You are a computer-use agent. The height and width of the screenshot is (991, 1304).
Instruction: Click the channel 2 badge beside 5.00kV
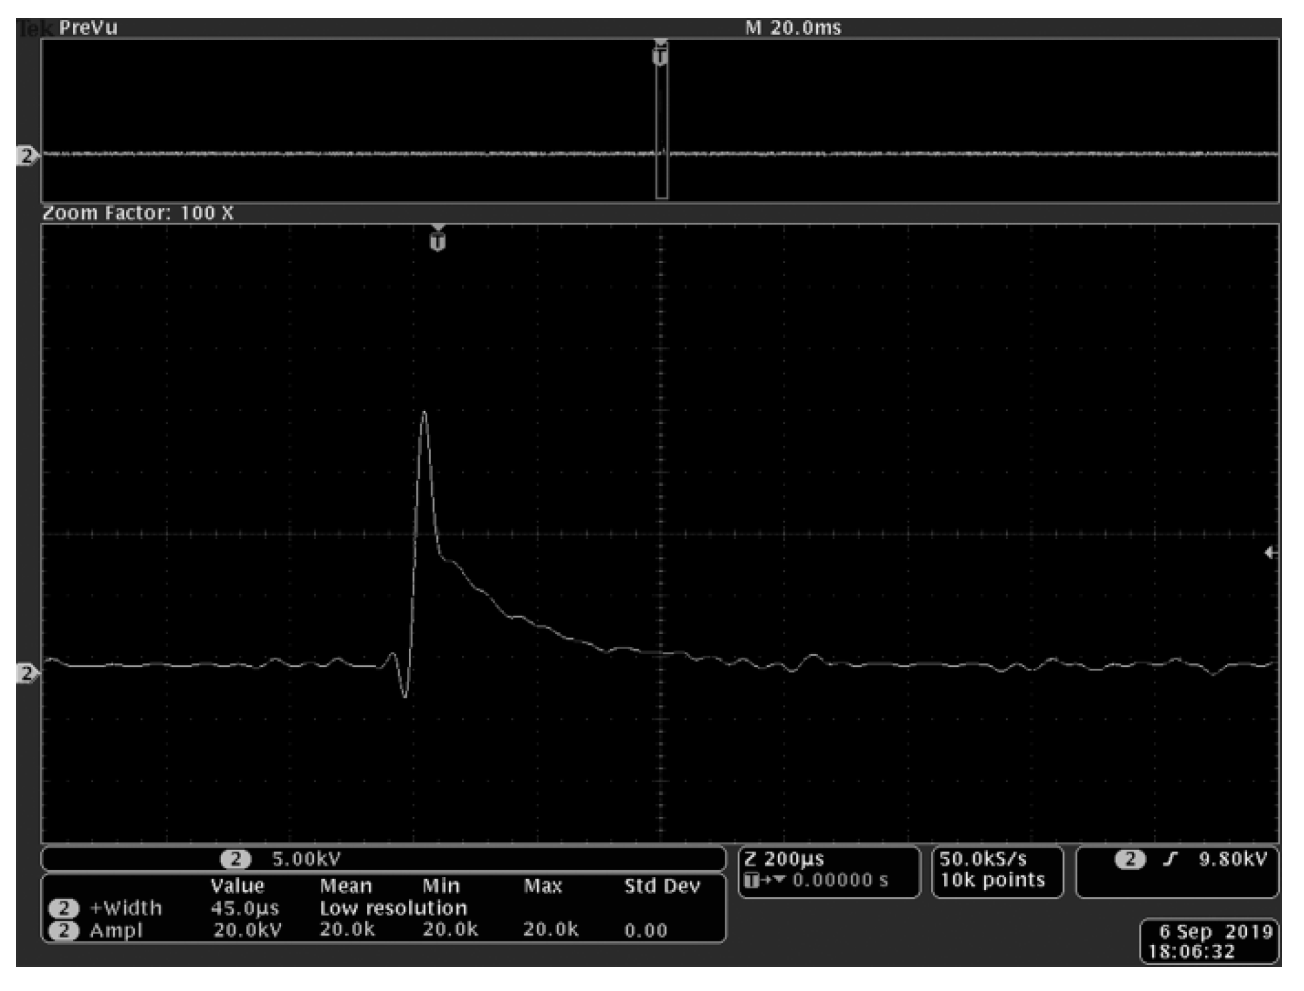(235, 859)
